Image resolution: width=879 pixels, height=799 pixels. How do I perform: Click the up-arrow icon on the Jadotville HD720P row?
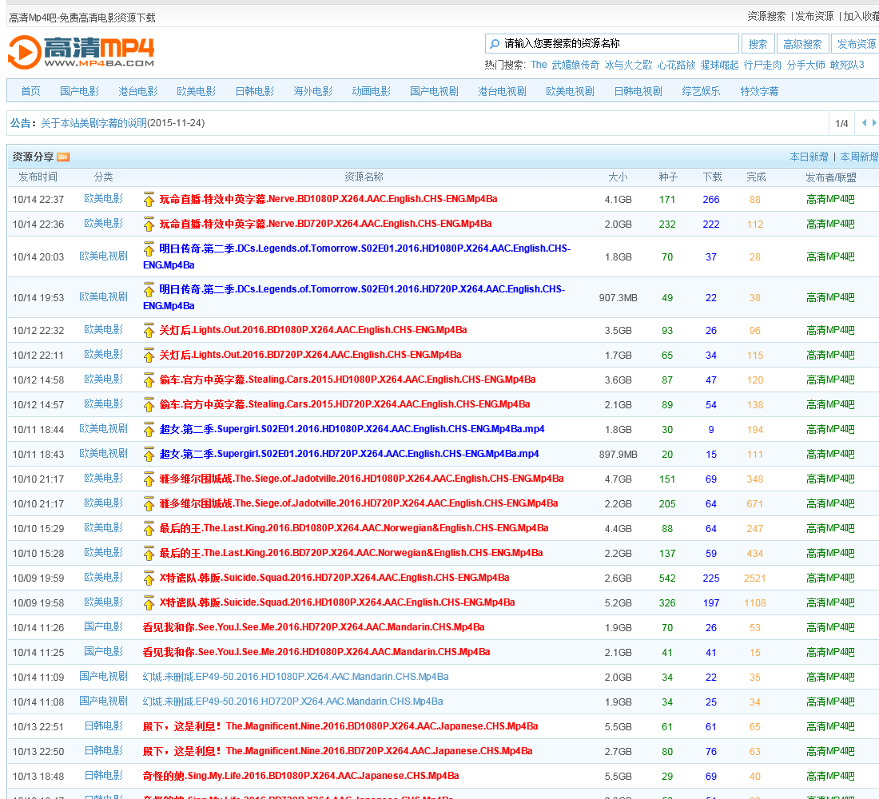pos(149,503)
